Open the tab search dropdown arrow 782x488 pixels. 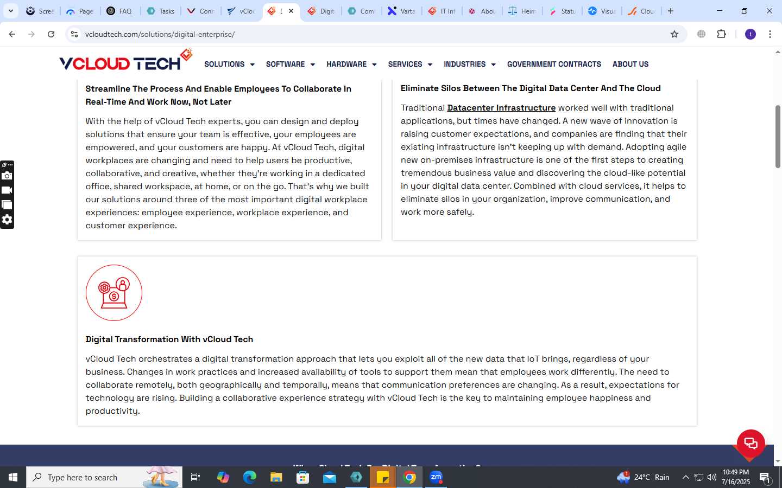[10, 11]
